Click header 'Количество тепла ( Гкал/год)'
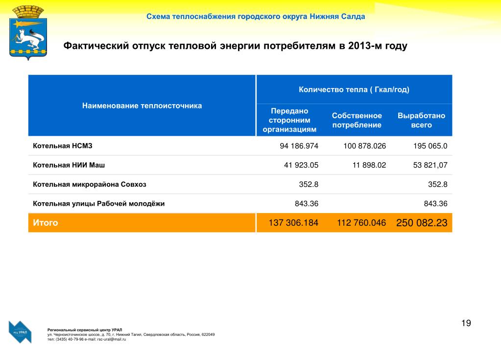The height and width of the screenshot is (346, 501). click(x=354, y=89)
